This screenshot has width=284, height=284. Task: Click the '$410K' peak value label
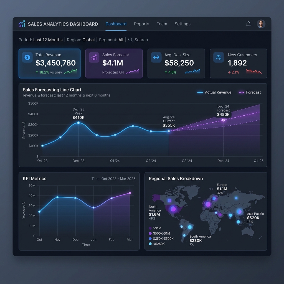[78, 118]
